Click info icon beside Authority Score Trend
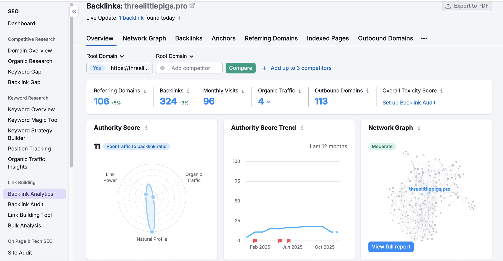Viewport: 503px width, 261px height. pos(302,128)
